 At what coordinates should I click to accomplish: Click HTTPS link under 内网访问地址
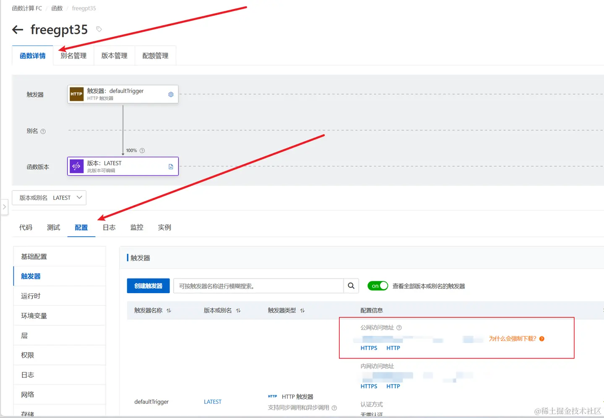point(369,386)
